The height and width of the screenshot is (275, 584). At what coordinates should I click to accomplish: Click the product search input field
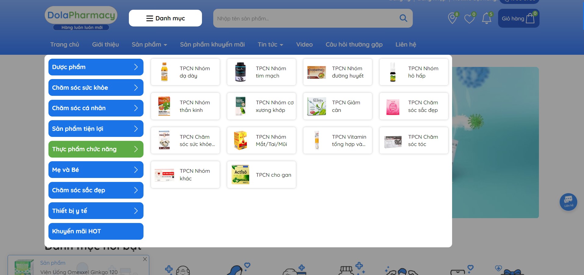(305, 19)
